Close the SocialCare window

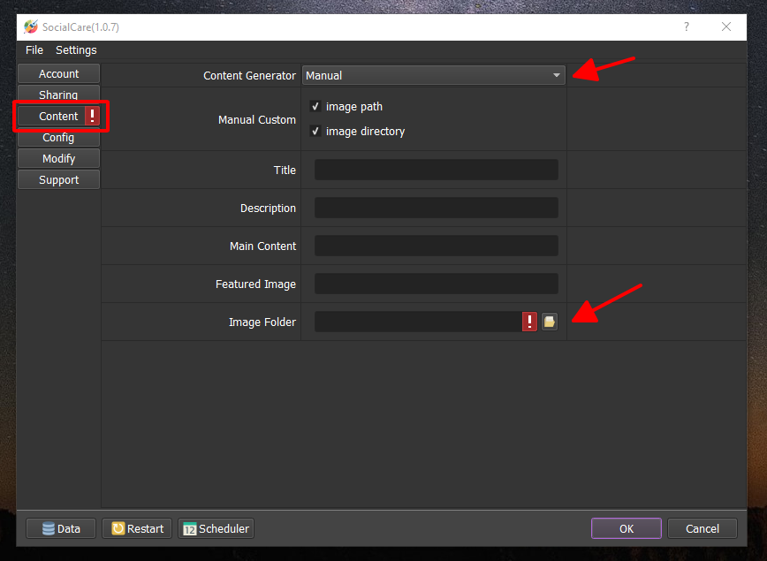726,27
